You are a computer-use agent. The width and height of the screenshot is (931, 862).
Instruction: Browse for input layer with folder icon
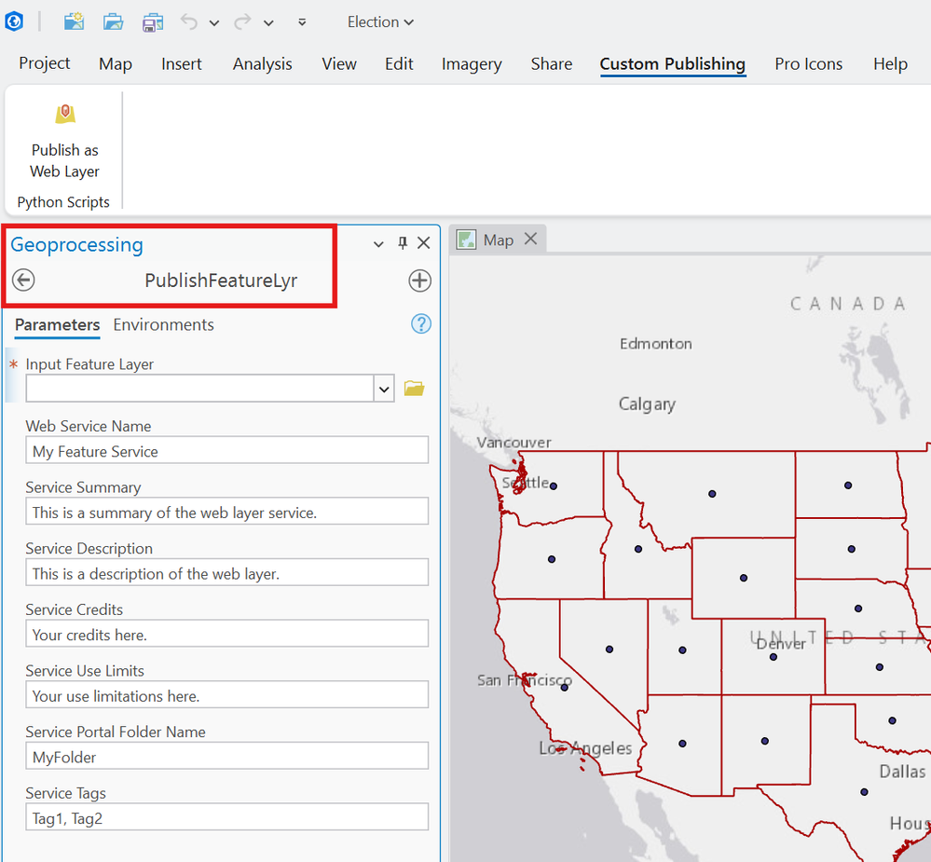pos(414,389)
